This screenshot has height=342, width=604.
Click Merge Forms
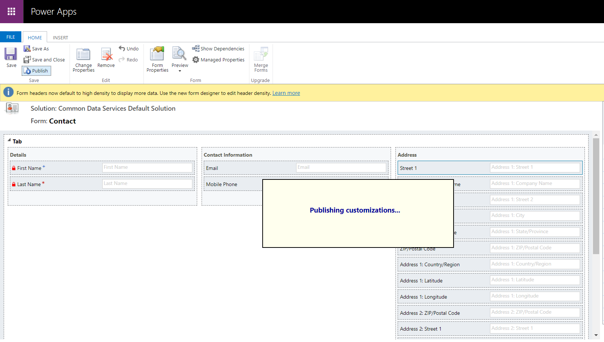(x=261, y=60)
